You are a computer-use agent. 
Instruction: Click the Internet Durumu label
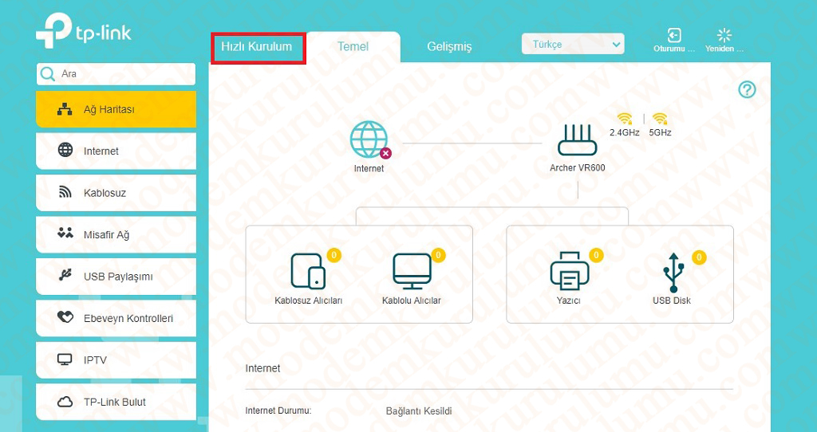(278, 410)
